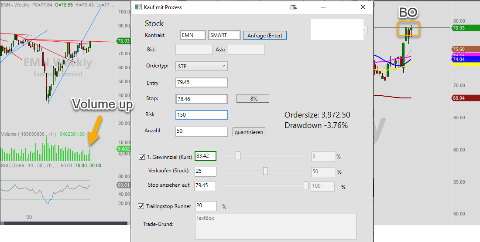The image size is (480, 242).
Task: Click the EMN Kontrakt symbol field
Action: (193, 35)
